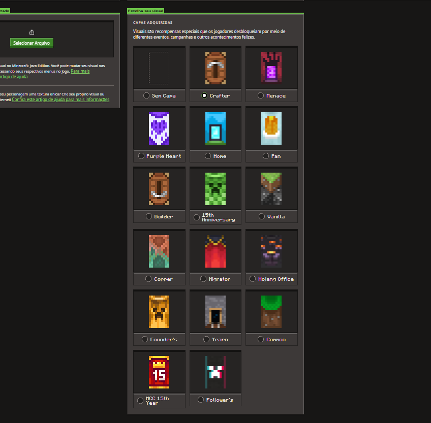Click the Menace cape image
Viewport: 431px width, 423px height.
pos(271,68)
